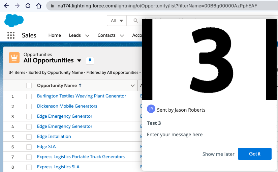
Task: Tick the select-all checkbox in table header
Action: (x=29, y=86)
